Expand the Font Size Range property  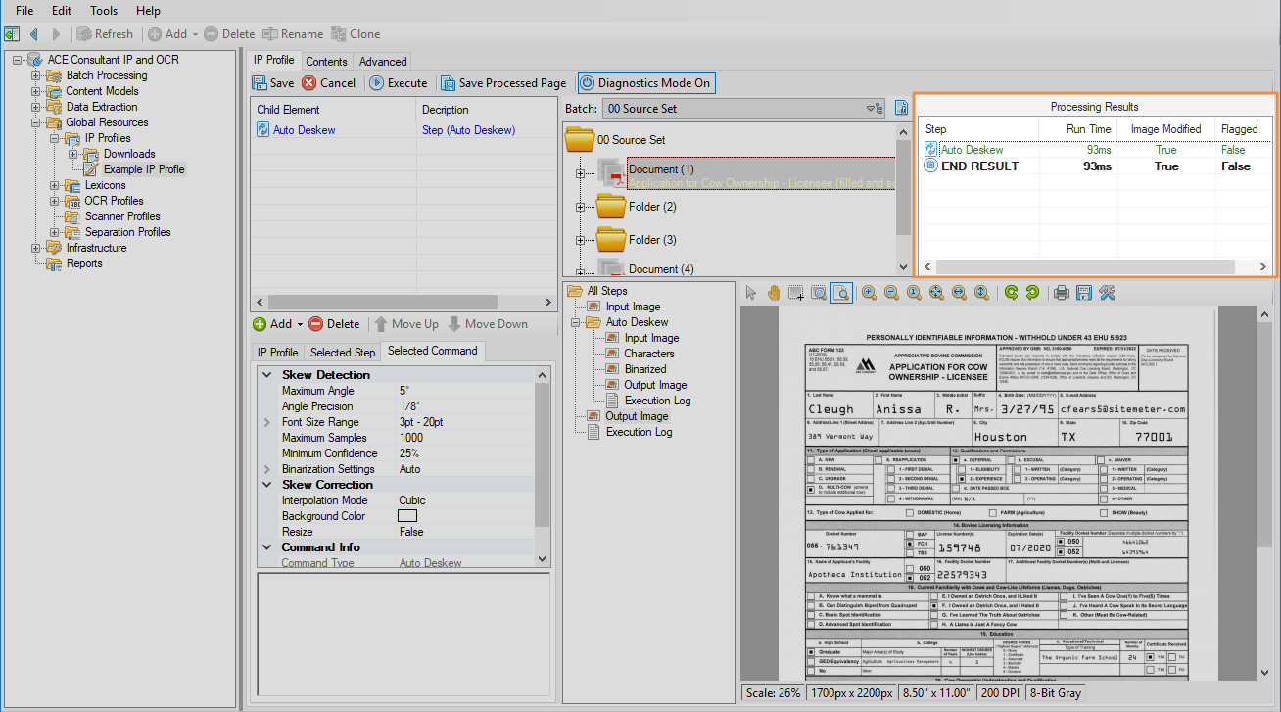pyautogui.click(x=267, y=422)
